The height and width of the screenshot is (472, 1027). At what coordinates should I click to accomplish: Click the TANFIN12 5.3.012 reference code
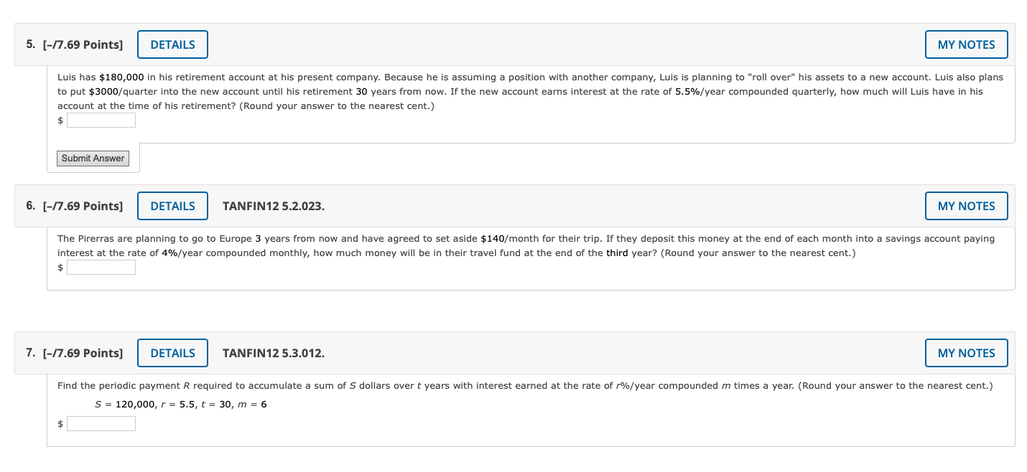(x=274, y=353)
